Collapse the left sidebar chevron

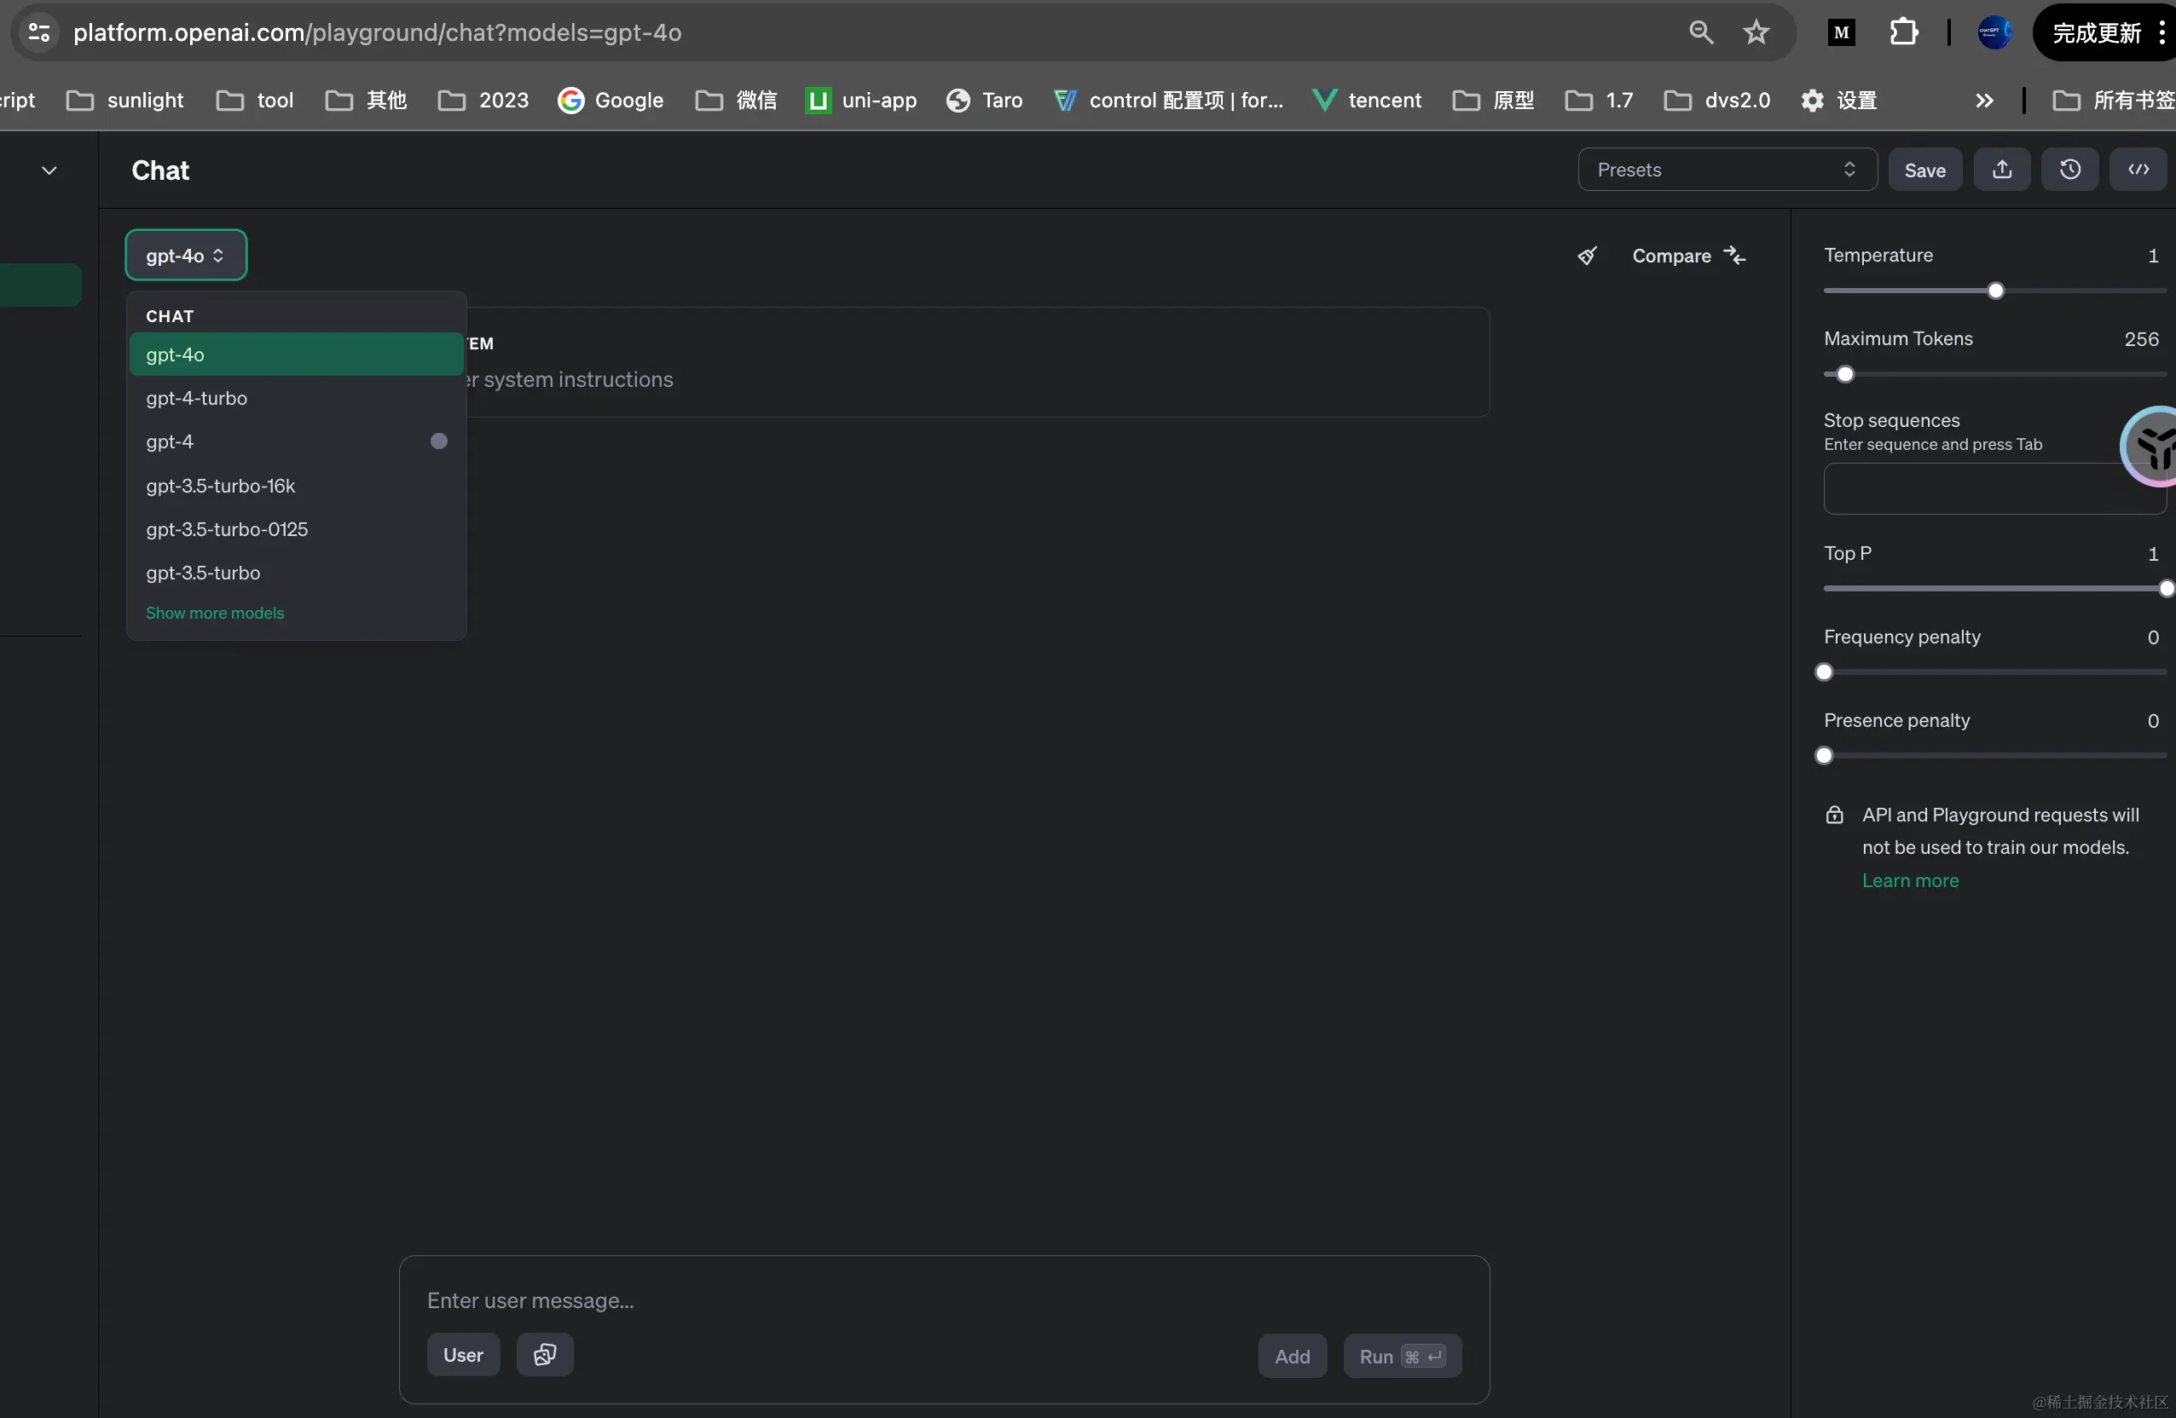(x=49, y=170)
